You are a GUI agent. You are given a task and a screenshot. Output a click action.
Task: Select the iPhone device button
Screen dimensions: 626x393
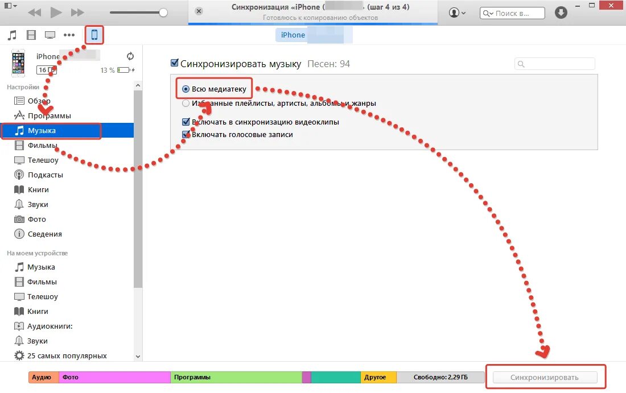[94, 35]
